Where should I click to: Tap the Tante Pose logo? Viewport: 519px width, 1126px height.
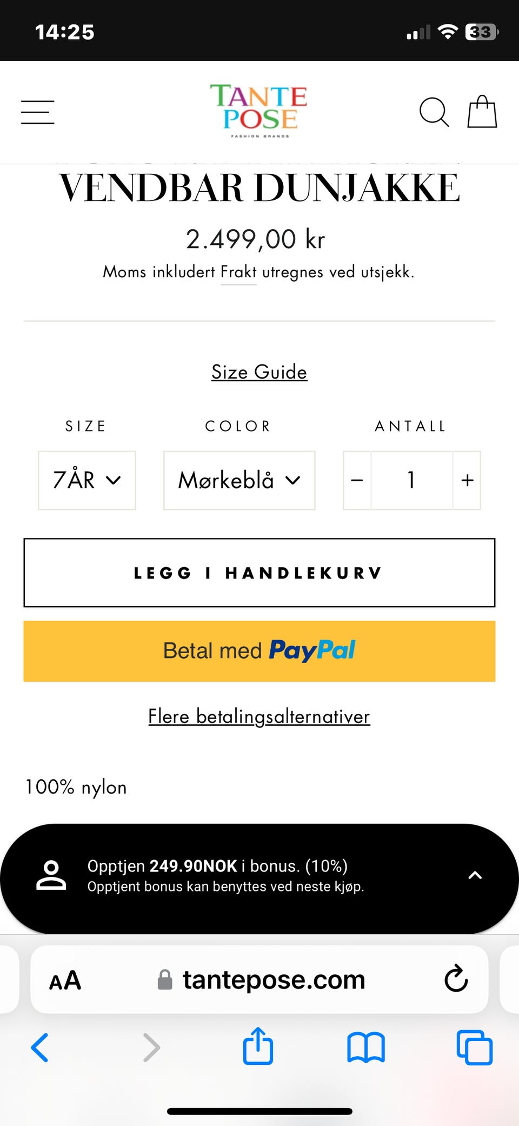pyautogui.click(x=259, y=111)
